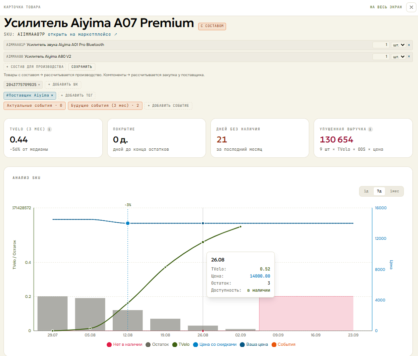The height and width of the screenshot is (356, 418).
Task: Show future events for 3 months
Action: point(105,106)
